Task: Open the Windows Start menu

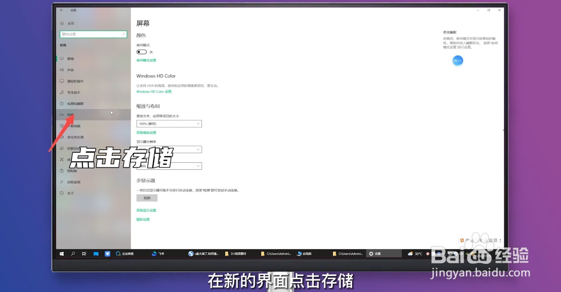Action: 62,254
